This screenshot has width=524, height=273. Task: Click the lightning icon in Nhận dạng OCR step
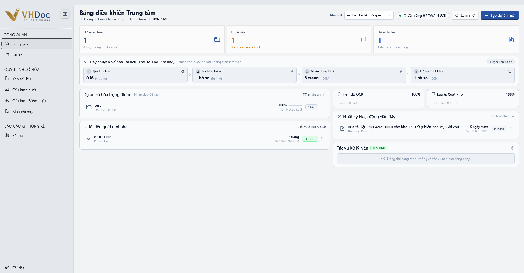point(401,71)
